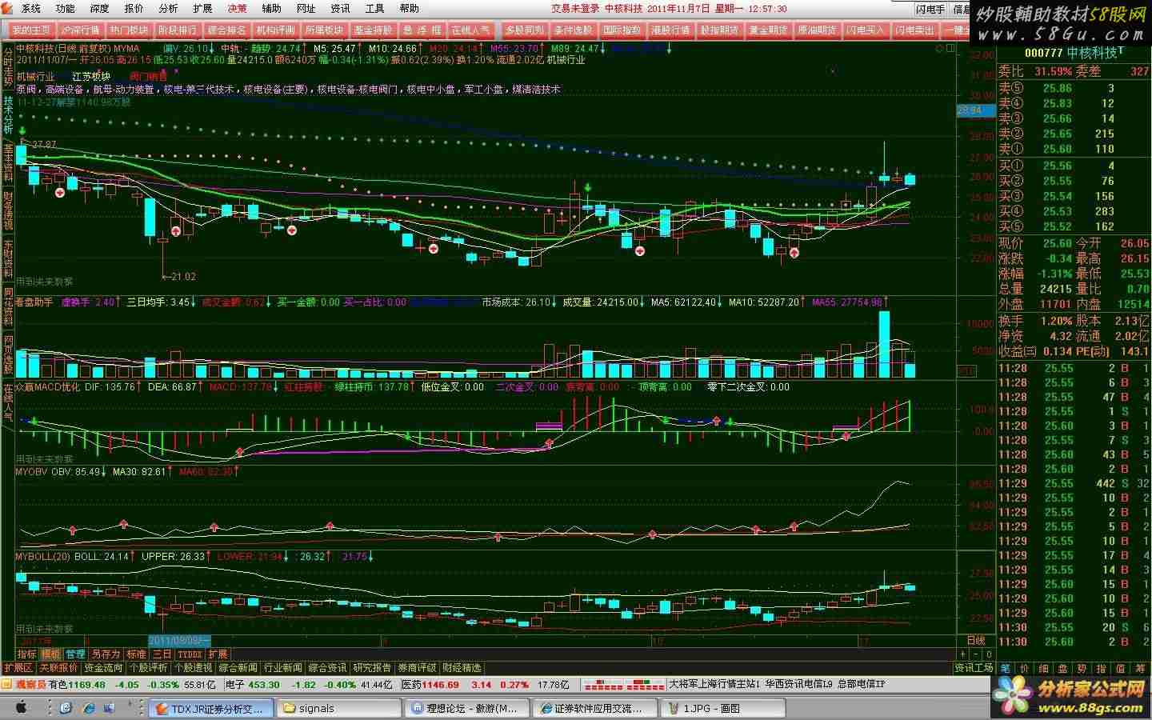Open the 帮助 menu
The height and width of the screenshot is (720, 1152).
pos(409,9)
